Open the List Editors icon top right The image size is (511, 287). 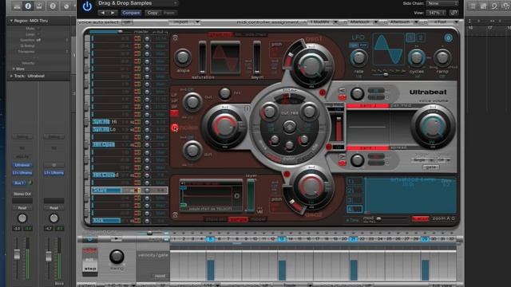(473, 6)
